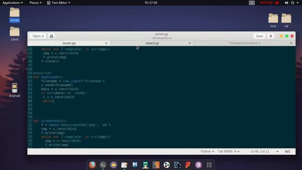Image resolution: width=302 pixels, height=170 pixels.
Task: Open the line/column position dropdown arrow
Action: click(277, 152)
